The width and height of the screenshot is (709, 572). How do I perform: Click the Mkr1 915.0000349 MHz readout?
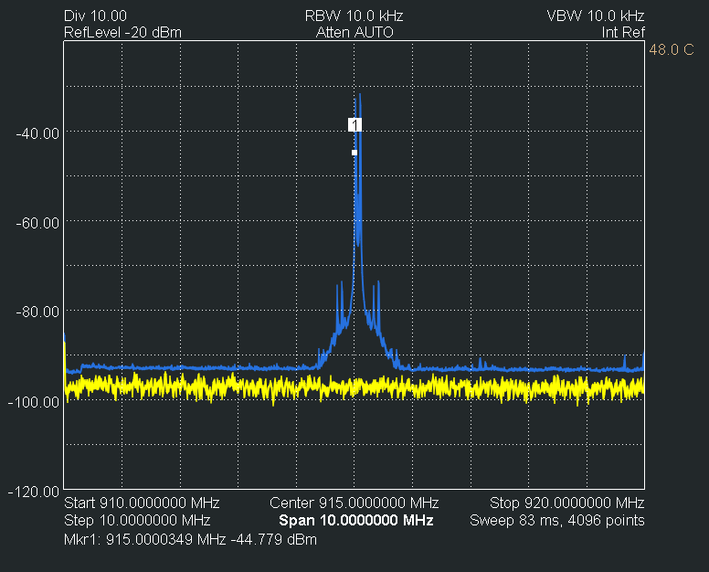pyautogui.click(x=190, y=539)
